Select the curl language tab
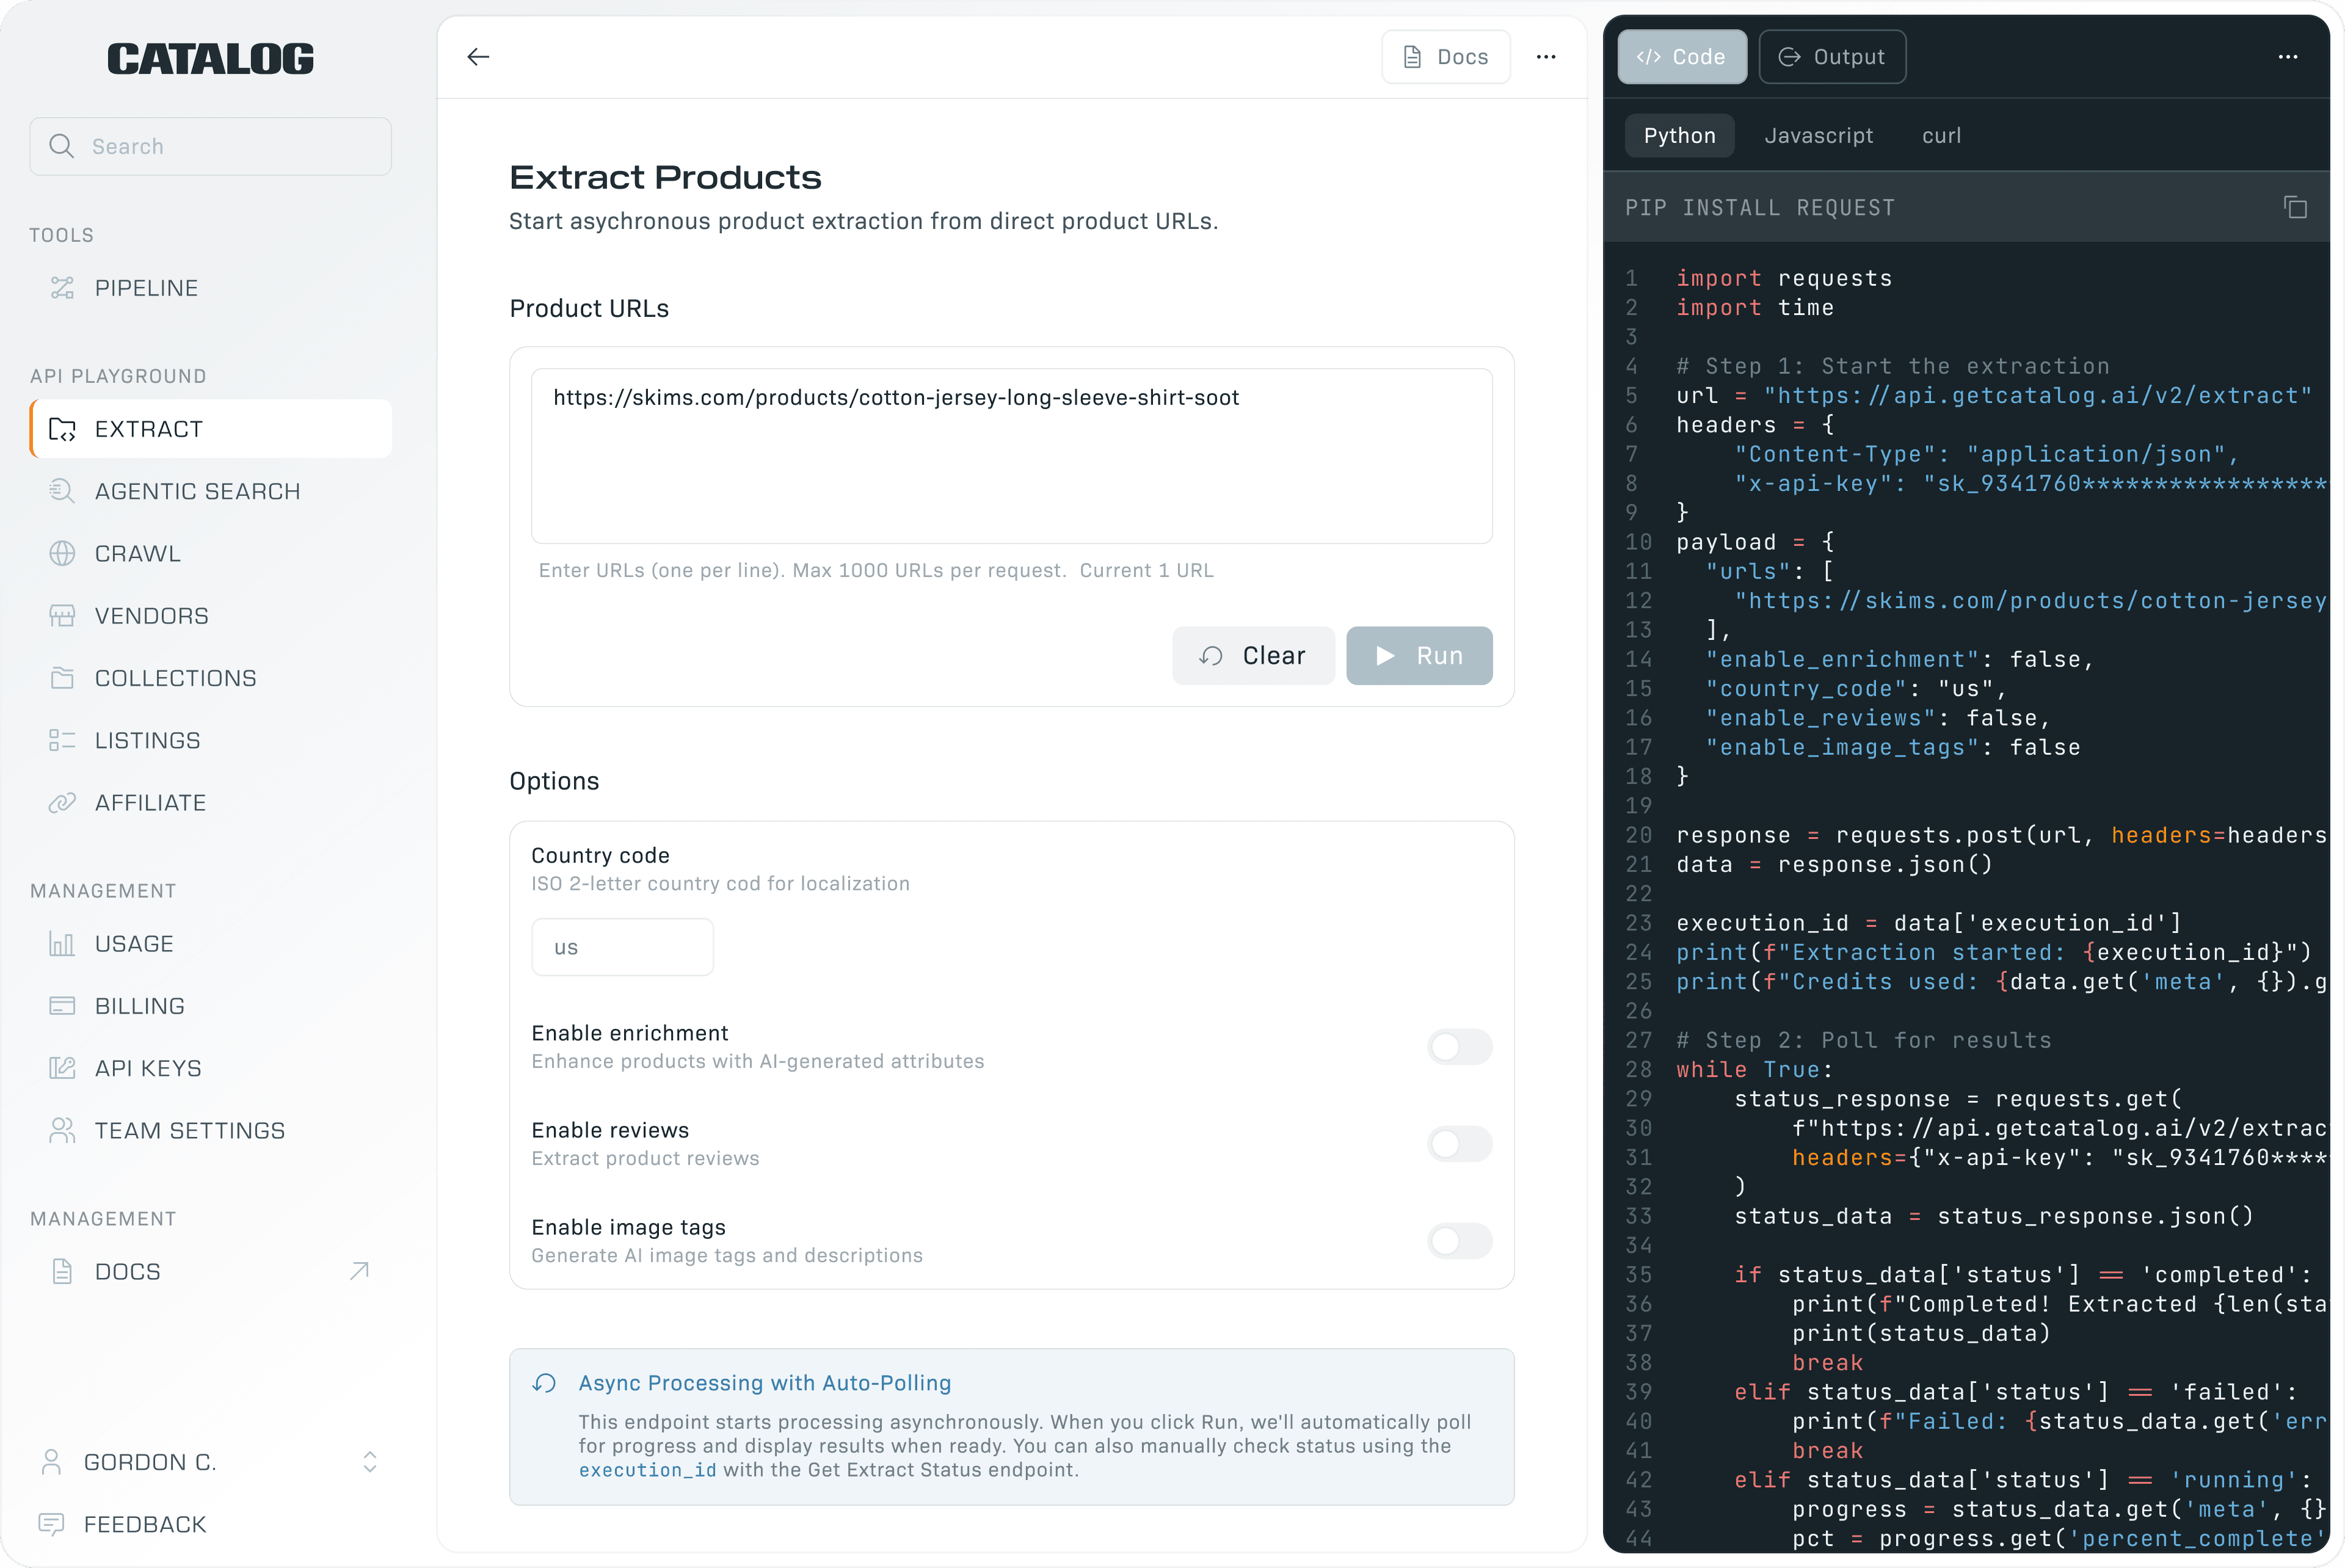2345x1568 pixels. point(1941,136)
